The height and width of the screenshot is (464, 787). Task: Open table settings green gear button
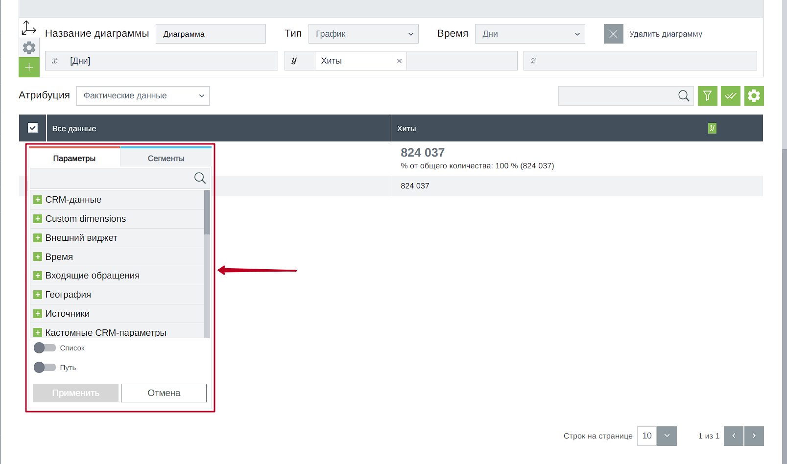tap(754, 96)
